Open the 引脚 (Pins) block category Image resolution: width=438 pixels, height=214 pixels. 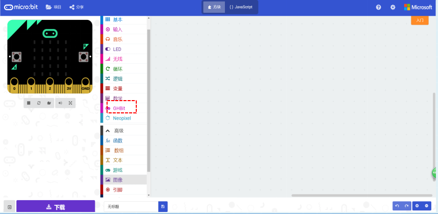pyautogui.click(x=123, y=190)
